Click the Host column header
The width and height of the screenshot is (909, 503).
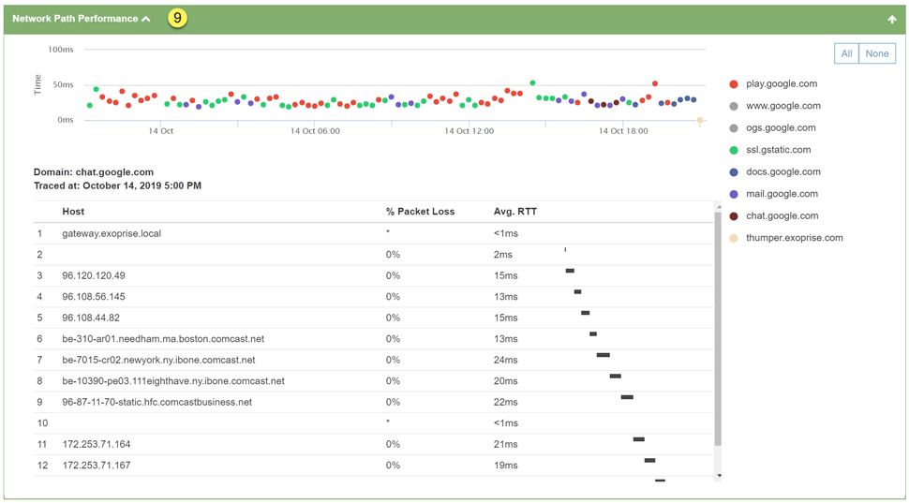pos(73,212)
